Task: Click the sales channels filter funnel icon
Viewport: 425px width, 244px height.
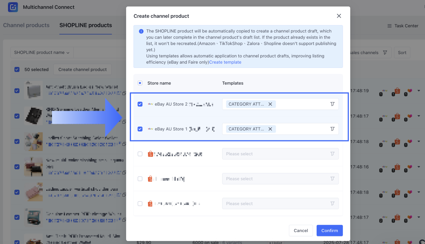Action: point(385,53)
